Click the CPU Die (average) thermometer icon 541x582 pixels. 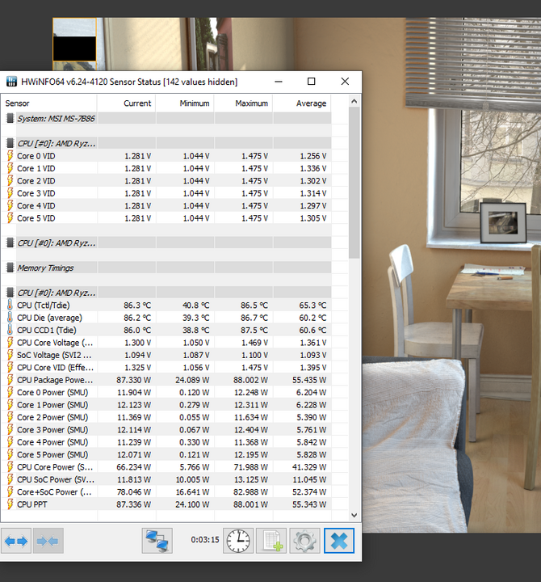[x=10, y=318]
